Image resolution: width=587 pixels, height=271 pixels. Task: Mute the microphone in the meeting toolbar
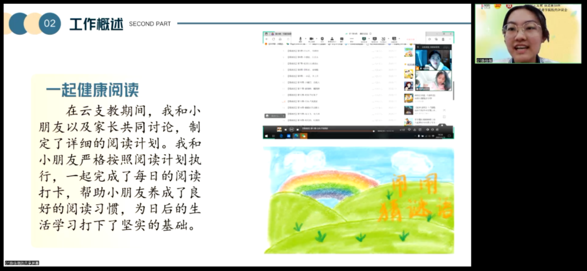pyautogui.click(x=300, y=39)
